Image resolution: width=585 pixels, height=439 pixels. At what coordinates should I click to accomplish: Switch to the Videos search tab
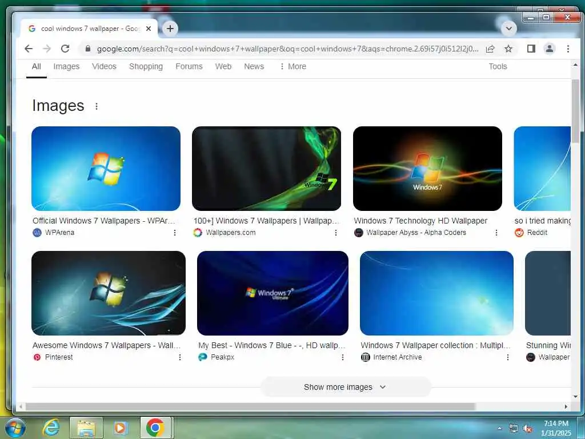point(104,66)
